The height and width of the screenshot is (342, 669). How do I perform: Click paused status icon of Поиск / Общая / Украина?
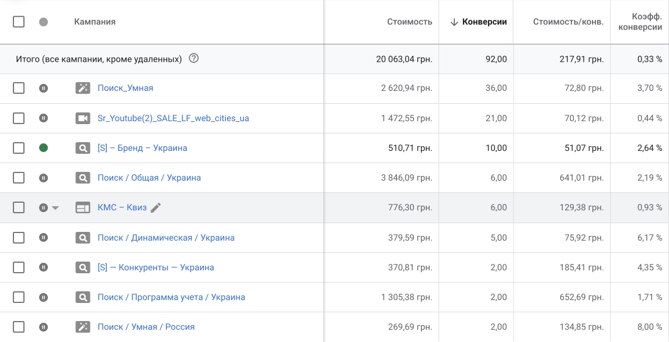point(44,178)
